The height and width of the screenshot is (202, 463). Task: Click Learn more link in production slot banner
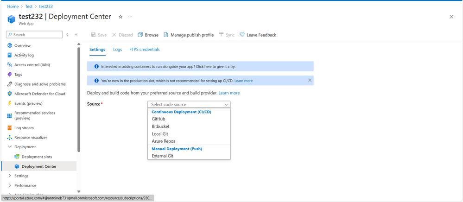[x=243, y=81]
